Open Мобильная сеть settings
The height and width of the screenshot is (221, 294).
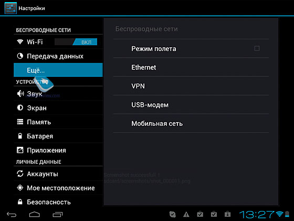click(191, 123)
